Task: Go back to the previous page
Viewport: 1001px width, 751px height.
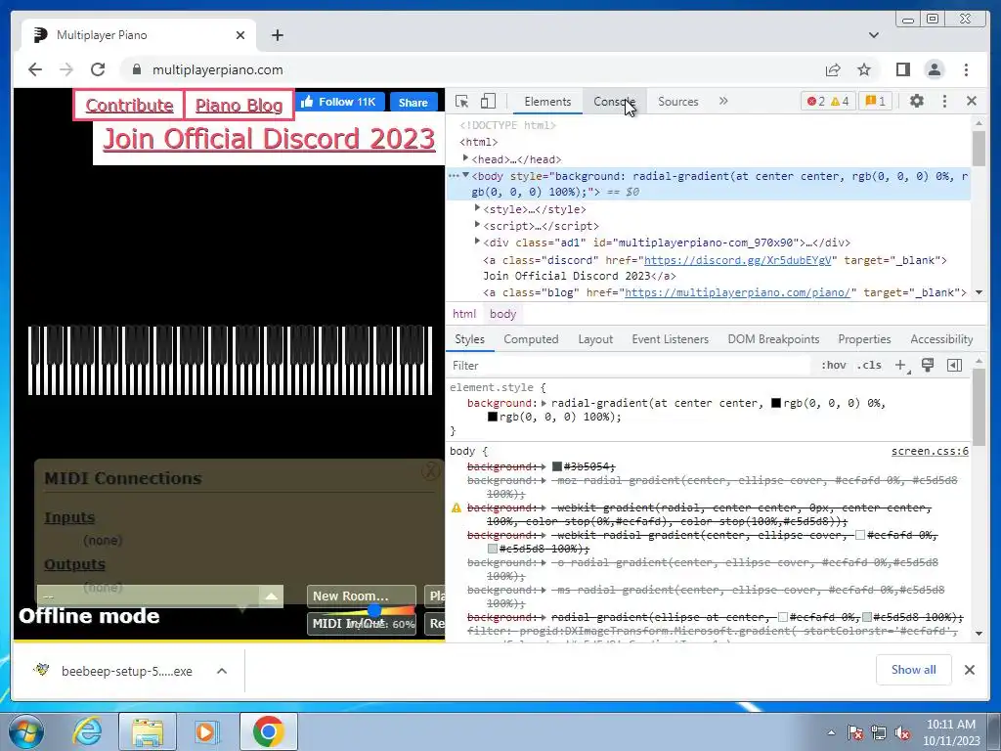Action: [x=35, y=69]
